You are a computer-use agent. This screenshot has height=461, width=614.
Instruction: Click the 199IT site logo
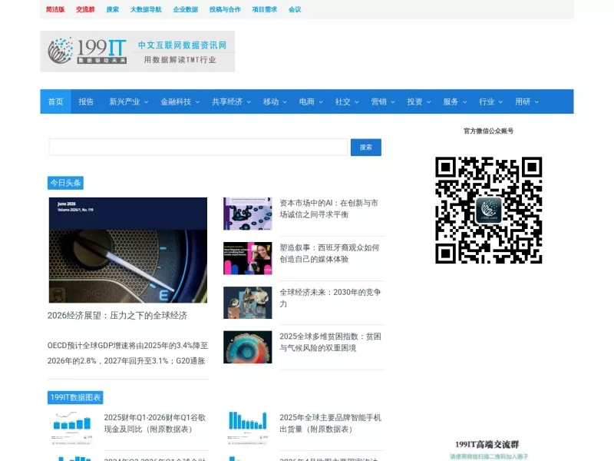click(137, 51)
